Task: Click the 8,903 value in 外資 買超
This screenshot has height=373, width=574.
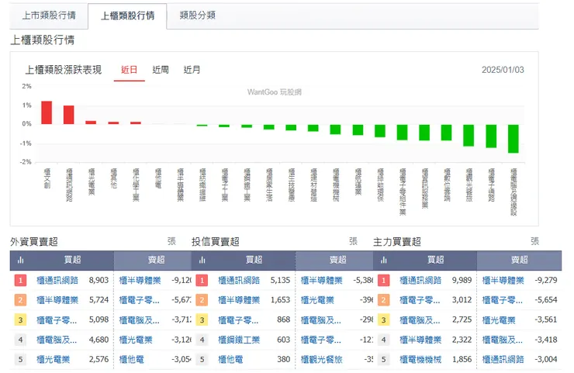Action: coord(99,281)
